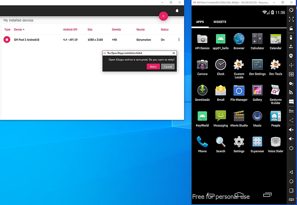The height and width of the screenshot is (205, 297).
Task: Tap the Android back triangle button
Action: click(291, 172)
